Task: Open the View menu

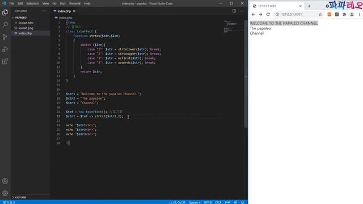Action: (x=45, y=3)
